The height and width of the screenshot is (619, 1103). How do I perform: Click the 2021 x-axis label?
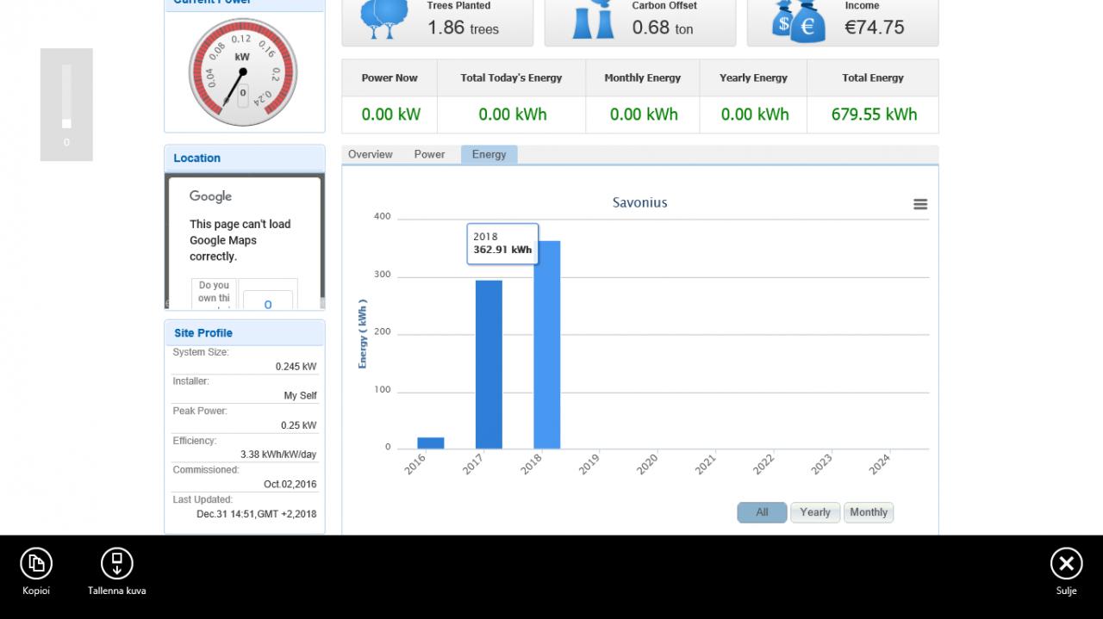(x=706, y=464)
